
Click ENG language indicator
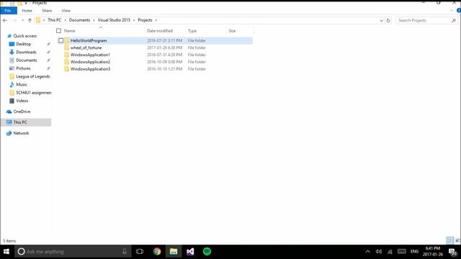click(x=414, y=252)
